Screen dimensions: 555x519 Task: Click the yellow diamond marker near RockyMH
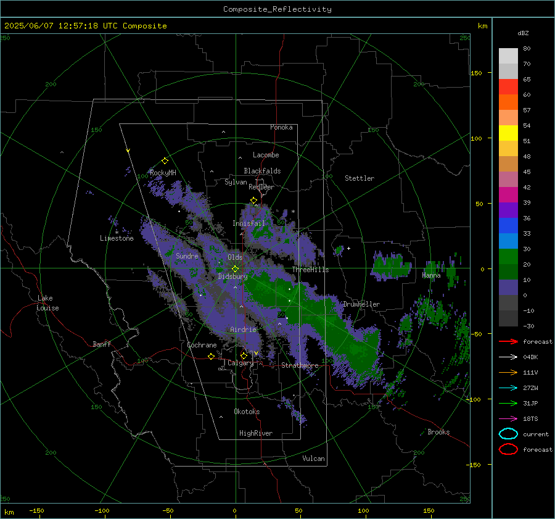(x=165, y=161)
